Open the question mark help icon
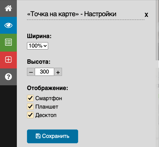This screenshot has width=159, height=147. [8, 77]
